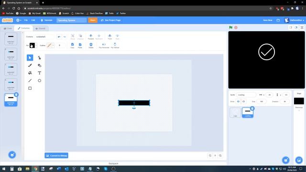This screenshot has width=306, height=172.
Task: Open Tutorials
Action: (46, 20)
